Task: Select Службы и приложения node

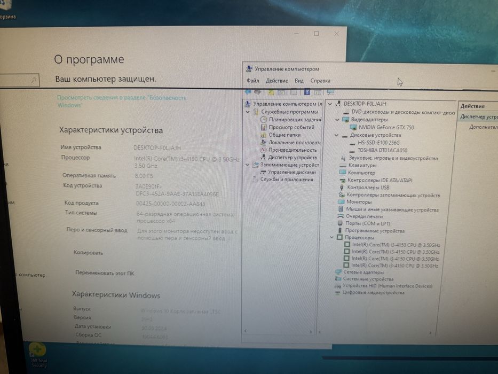Action: click(x=287, y=180)
